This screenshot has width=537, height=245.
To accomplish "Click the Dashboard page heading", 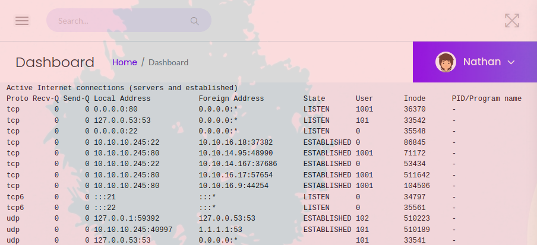I will [55, 62].
